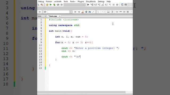Click the Build and run icon
This screenshot has width=170, height=95.
coord(54,5)
